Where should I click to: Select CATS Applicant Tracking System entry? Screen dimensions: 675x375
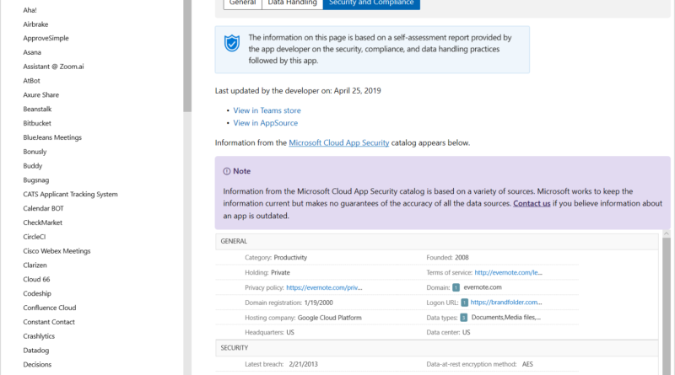[70, 195]
